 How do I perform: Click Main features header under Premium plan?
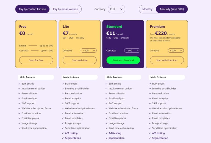tap(159, 77)
